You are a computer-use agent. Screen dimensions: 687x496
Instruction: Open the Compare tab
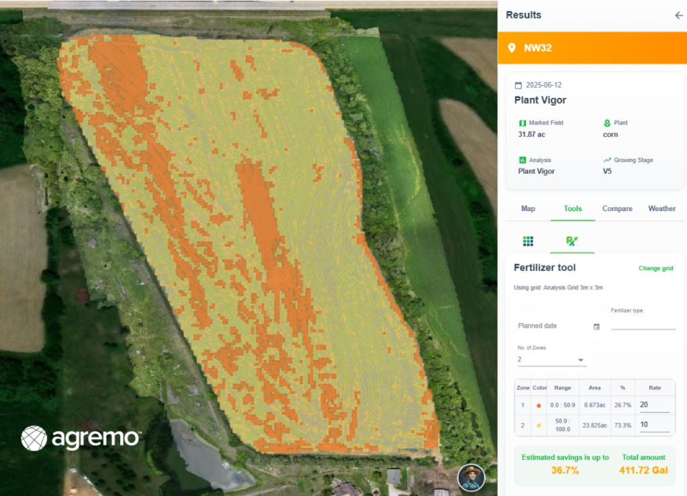pos(617,208)
